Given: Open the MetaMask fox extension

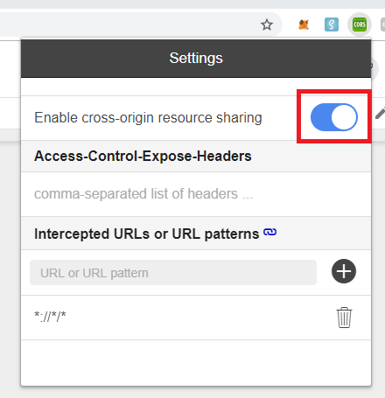Looking at the screenshot, I should [x=304, y=24].
